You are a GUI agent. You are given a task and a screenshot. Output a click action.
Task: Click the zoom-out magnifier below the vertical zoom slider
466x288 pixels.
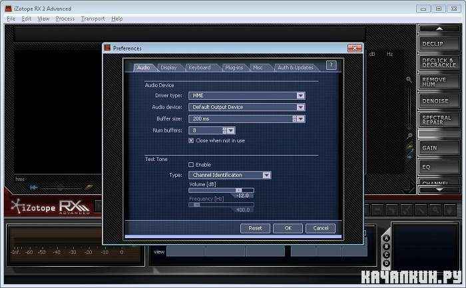pyautogui.click(x=410, y=136)
